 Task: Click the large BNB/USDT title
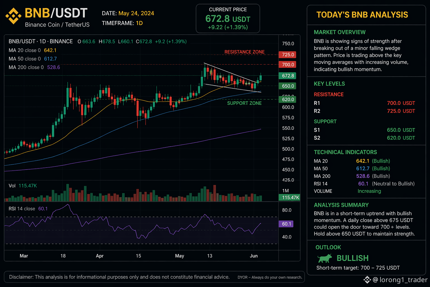[x=56, y=13]
